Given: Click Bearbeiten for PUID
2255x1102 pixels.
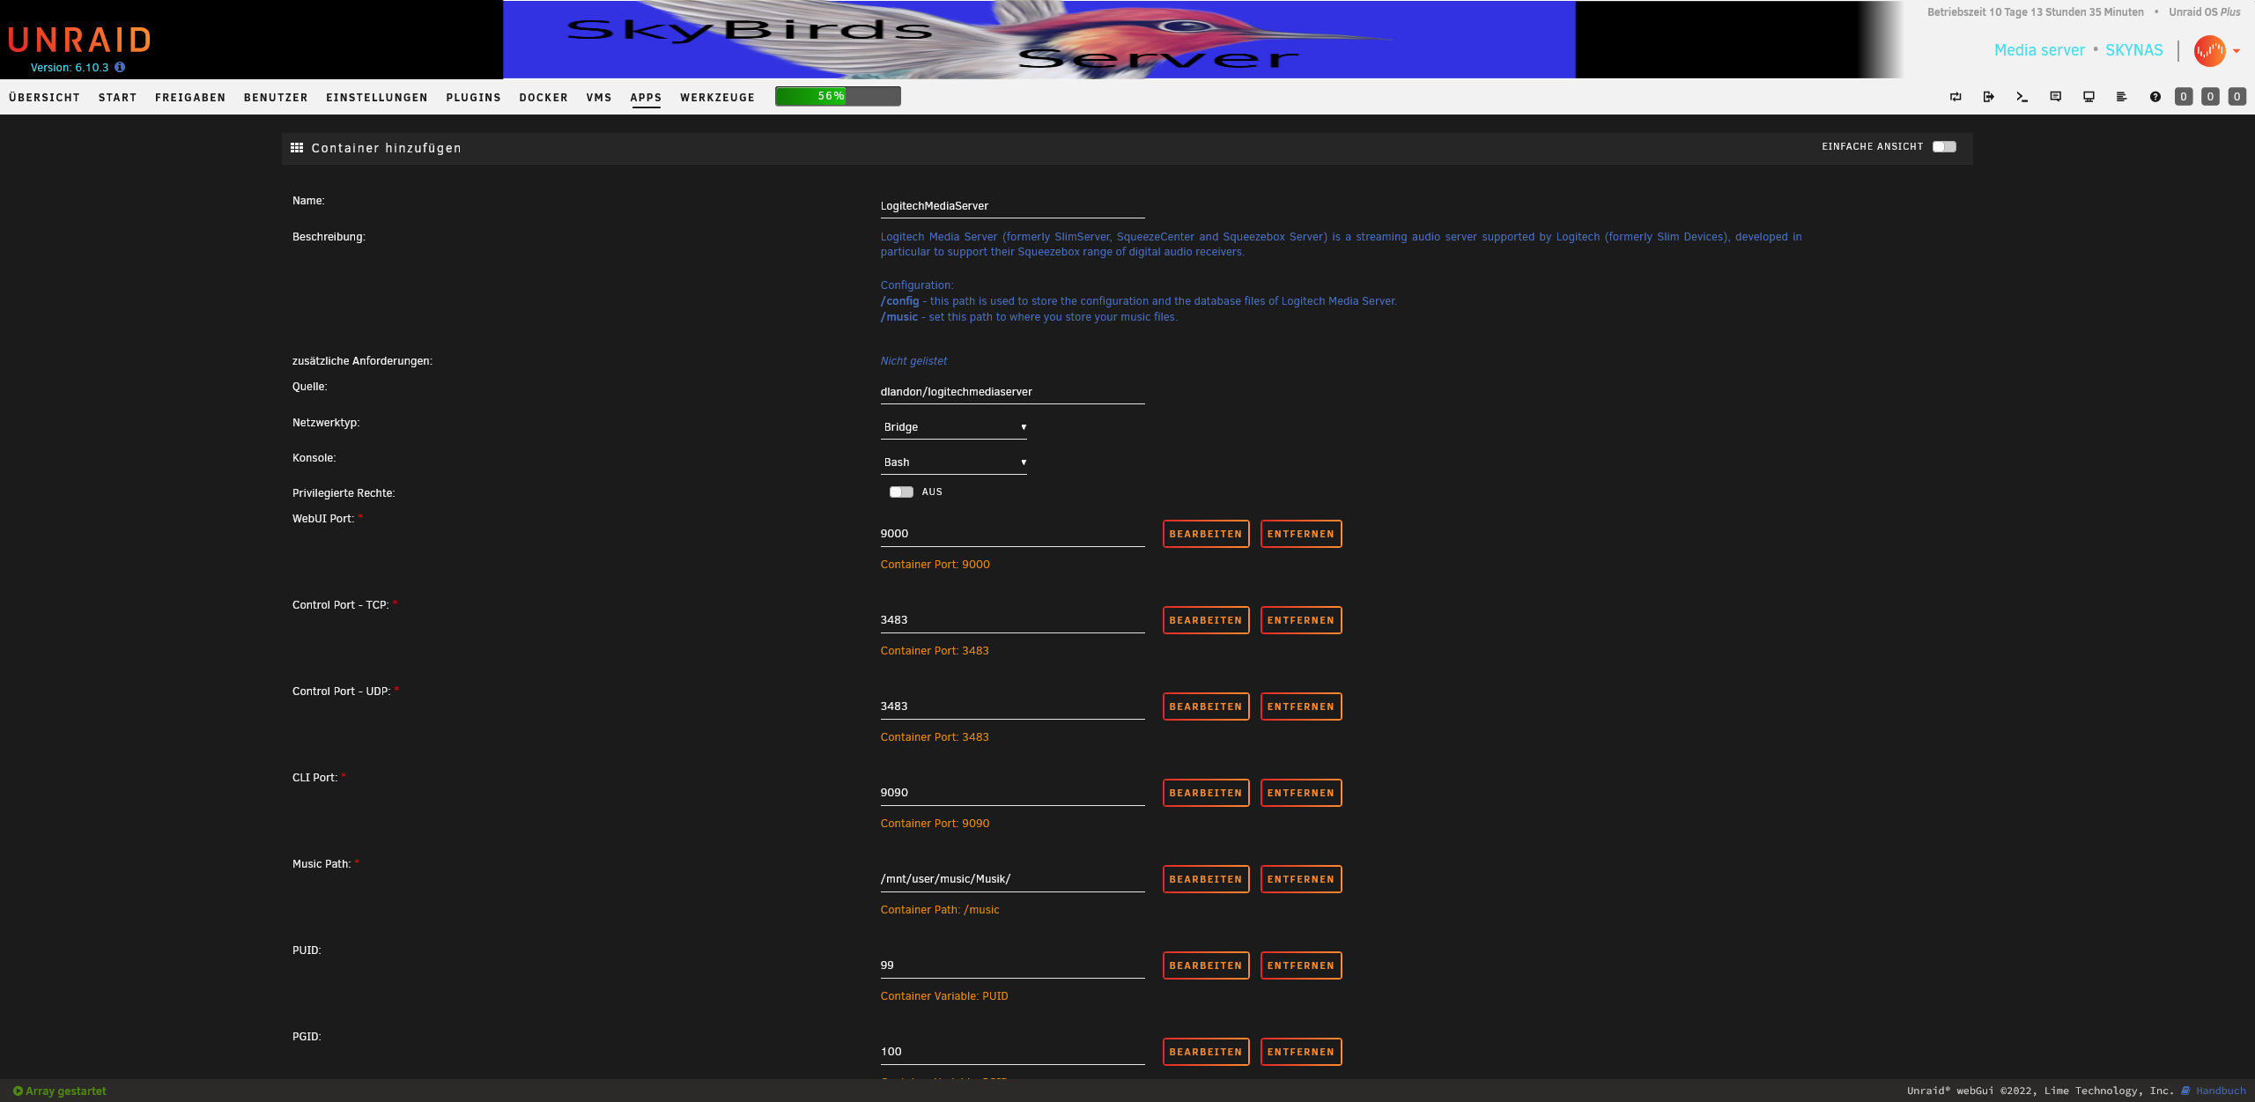Looking at the screenshot, I should (x=1206, y=965).
